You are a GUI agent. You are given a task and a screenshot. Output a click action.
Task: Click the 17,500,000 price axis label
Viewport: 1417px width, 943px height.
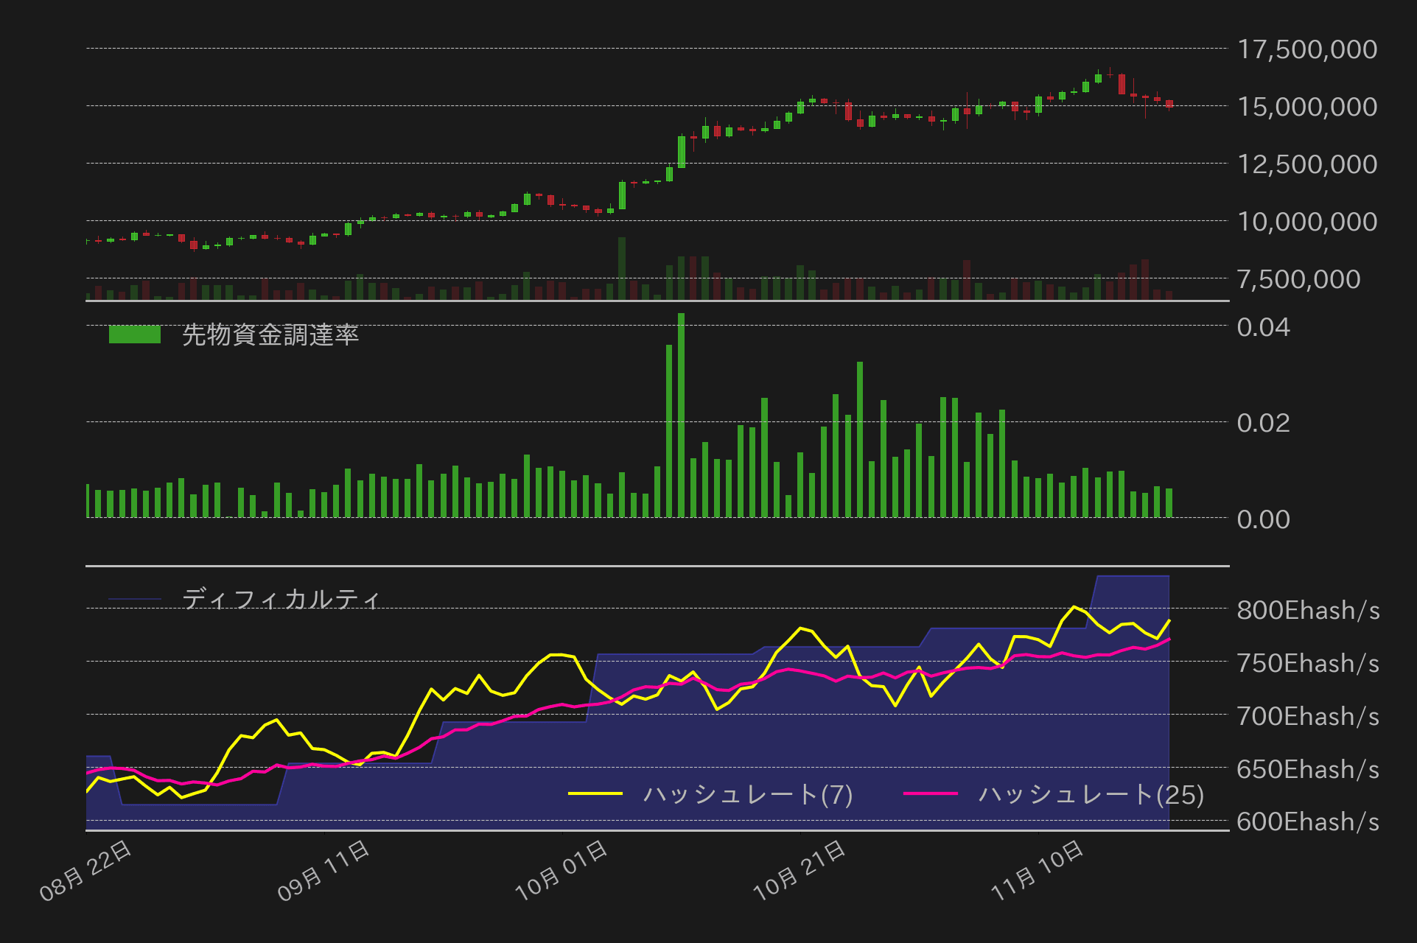1306,49
